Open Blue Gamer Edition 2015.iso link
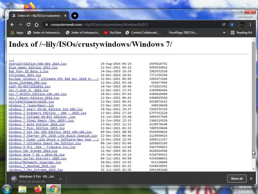The image size is (258, 194). (33, 67)
